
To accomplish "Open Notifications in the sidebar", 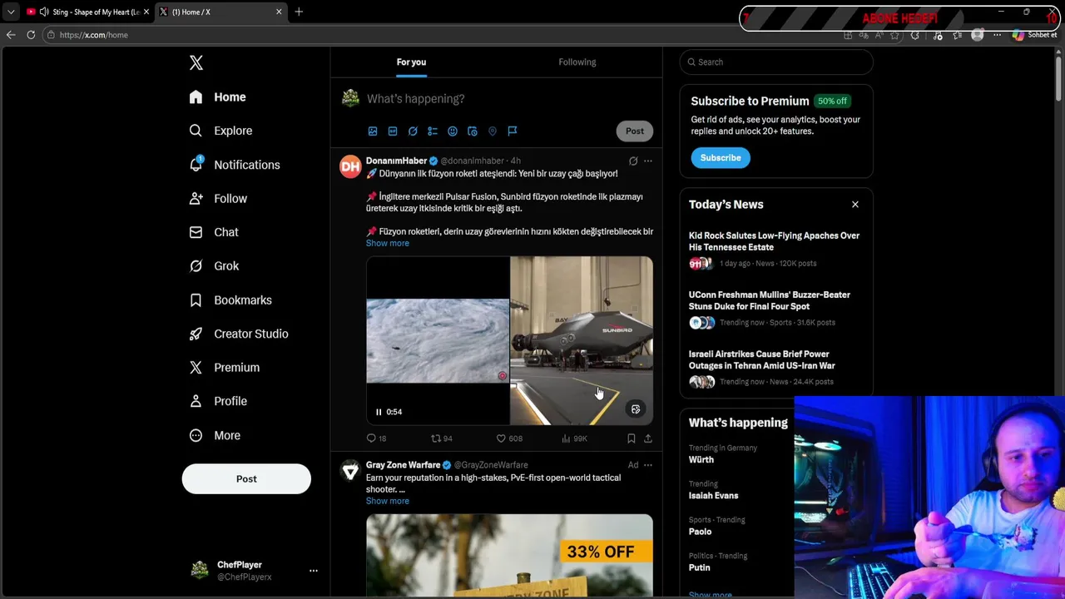I will click(x=235, y=165).
